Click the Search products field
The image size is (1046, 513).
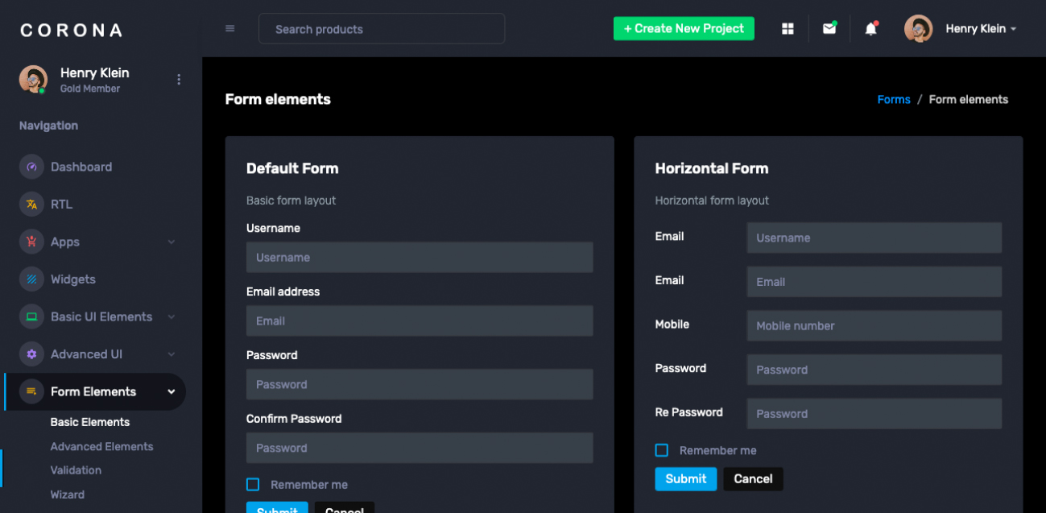382,29
